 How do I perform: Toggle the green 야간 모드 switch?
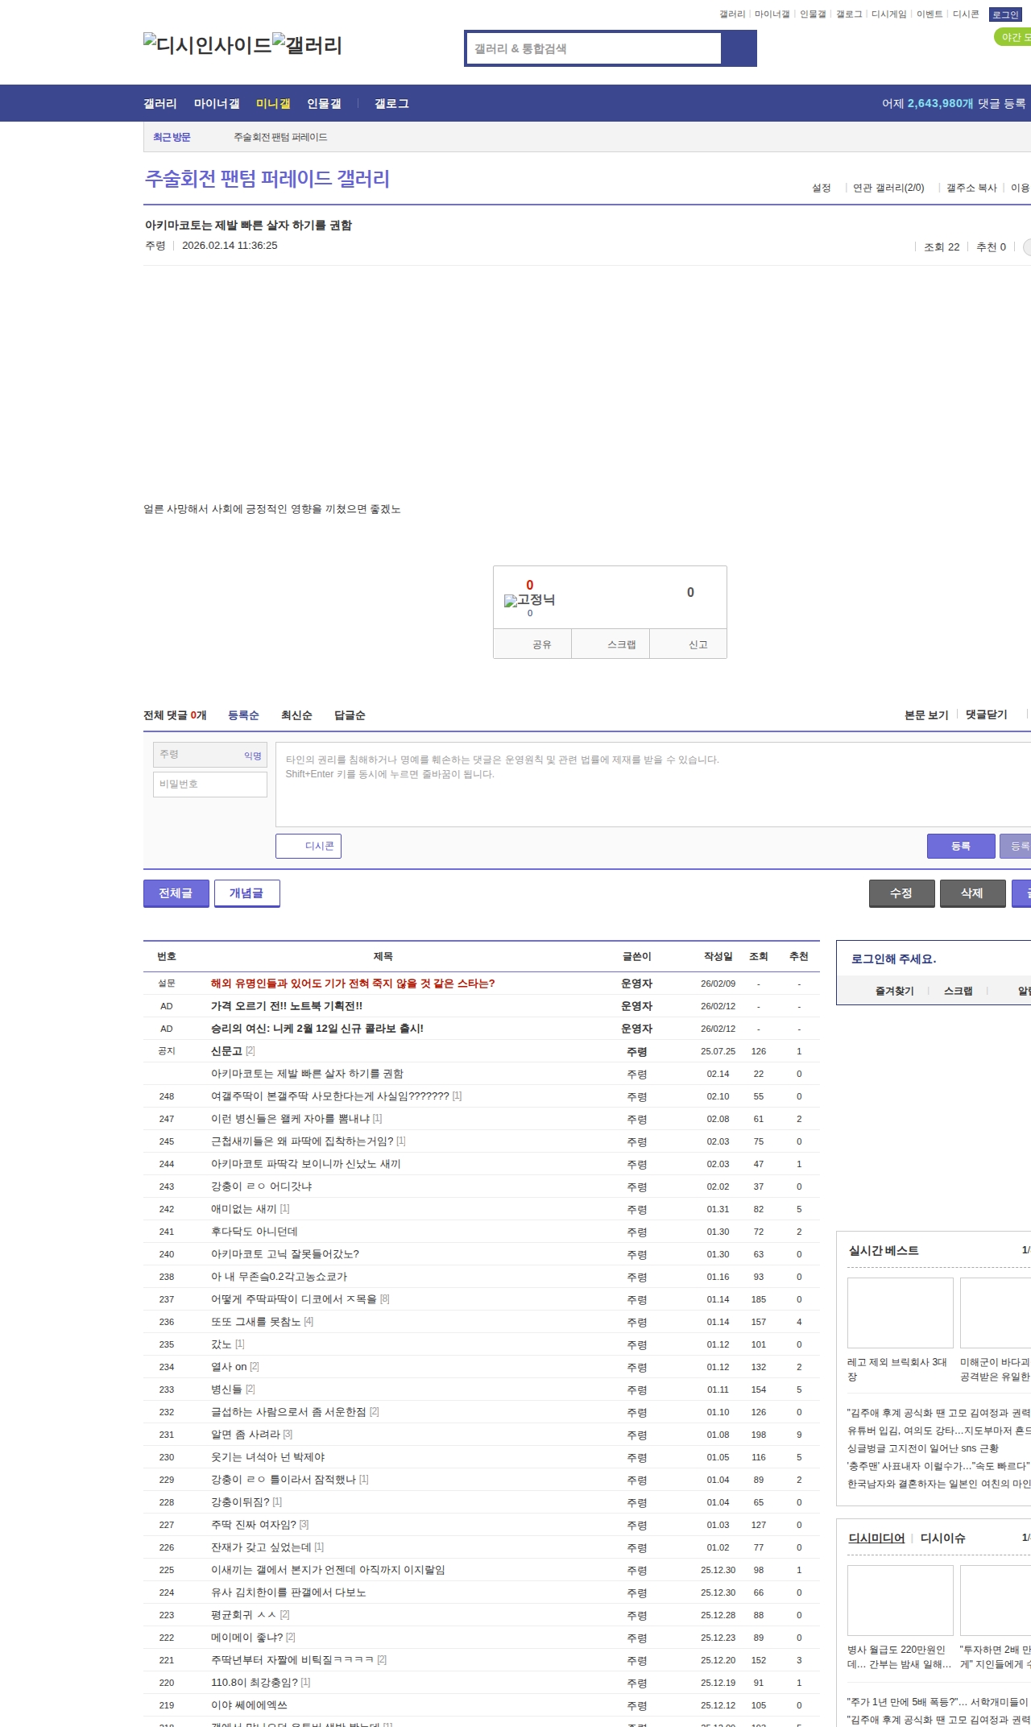(x=1013, y=37)
